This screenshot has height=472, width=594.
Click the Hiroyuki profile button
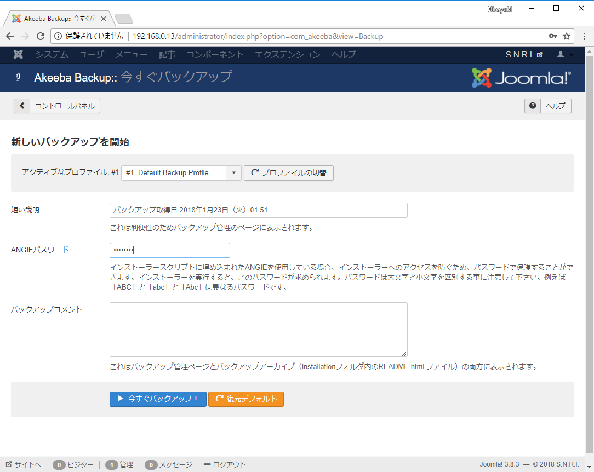[x=500, y=9]
